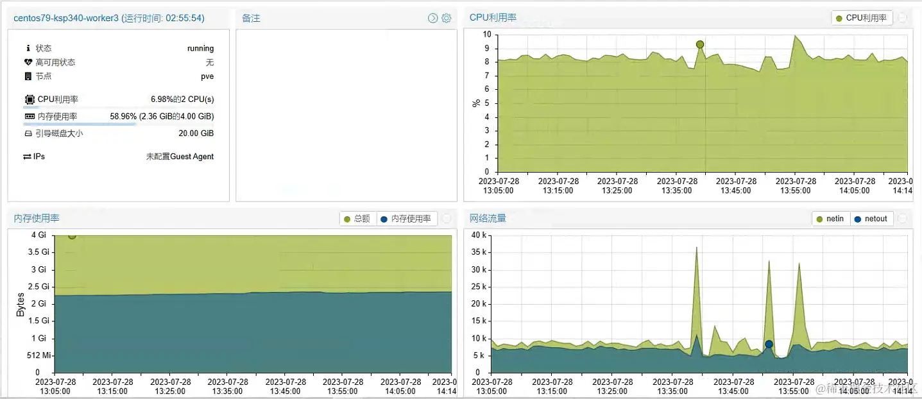Click the CPU利用率 chart title
Image resolution: width=922 pixels, height=399 pixels.
pos(493,18)
